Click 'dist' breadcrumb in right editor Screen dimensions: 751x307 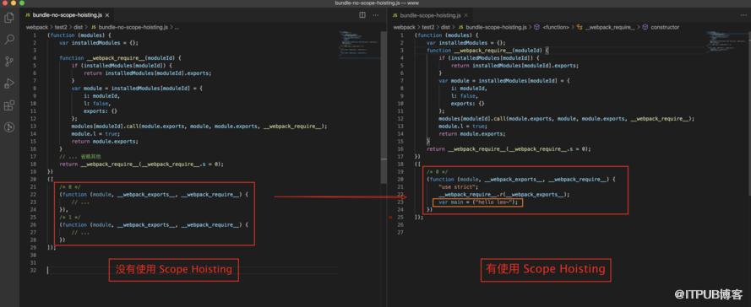click(x=445, y=27)
